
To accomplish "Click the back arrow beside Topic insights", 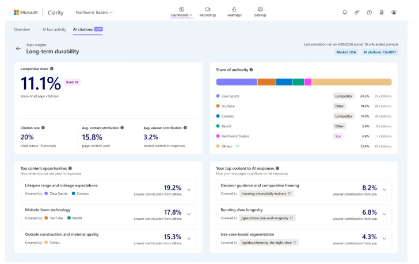I will 18,49.
